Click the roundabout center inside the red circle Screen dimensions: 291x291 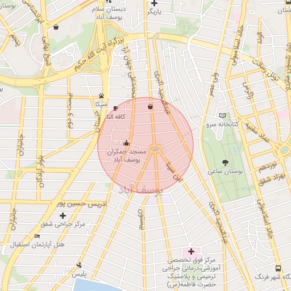(155, 149)
